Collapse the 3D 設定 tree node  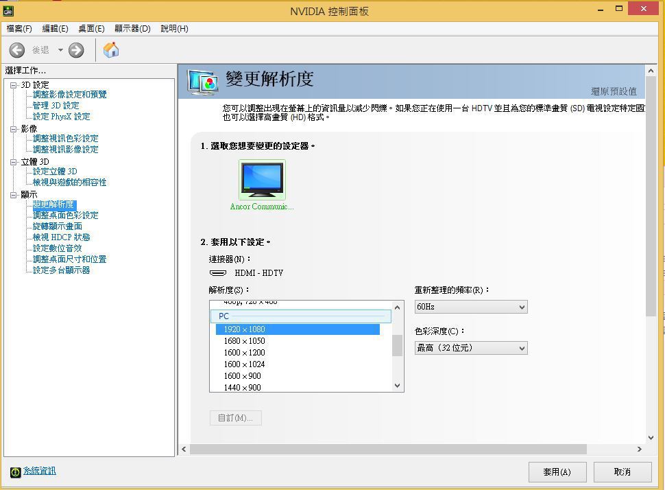coord(14,85)
